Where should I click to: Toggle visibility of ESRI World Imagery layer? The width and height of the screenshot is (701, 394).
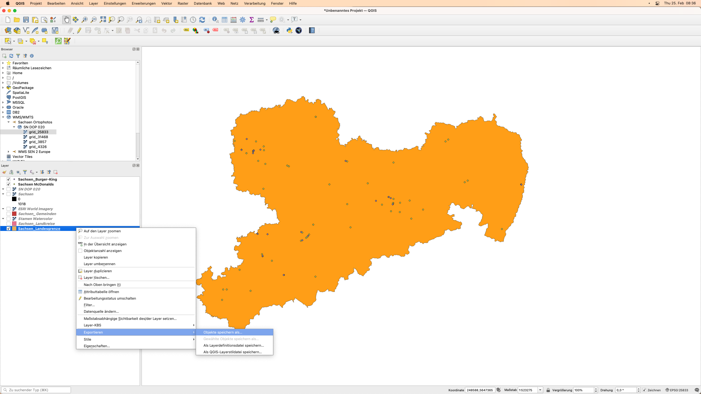pos(8,209)
